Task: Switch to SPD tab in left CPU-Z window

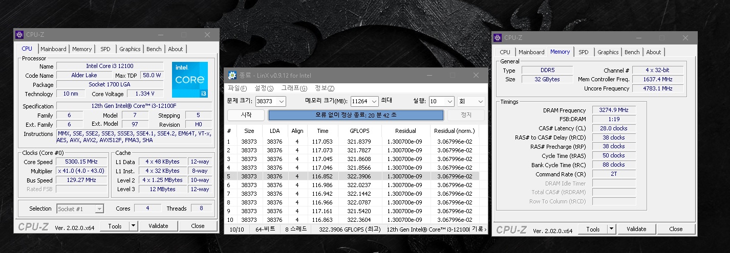Action: click(x=105, y=49)
